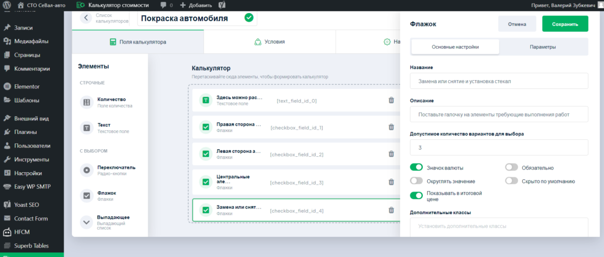Click the Easy WP SMTP icon
604x257 pixels.
coord(7,187)
